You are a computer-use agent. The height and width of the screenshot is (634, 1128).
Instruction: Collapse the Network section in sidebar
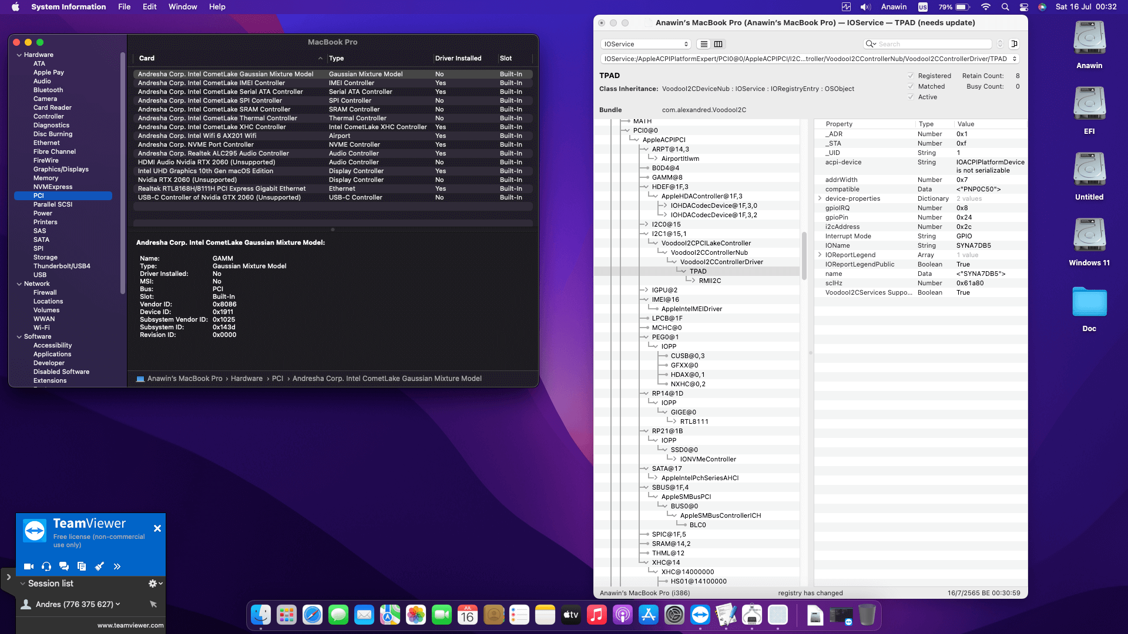pyautogui.click(x=19, y=284)
